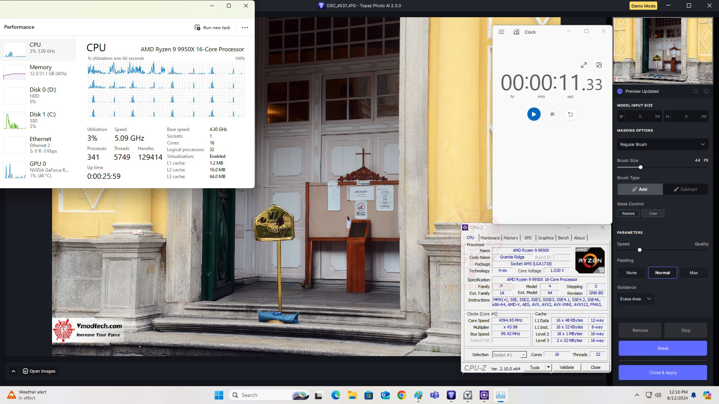
Task: Set Padding to Max
Action: point(694,273)
